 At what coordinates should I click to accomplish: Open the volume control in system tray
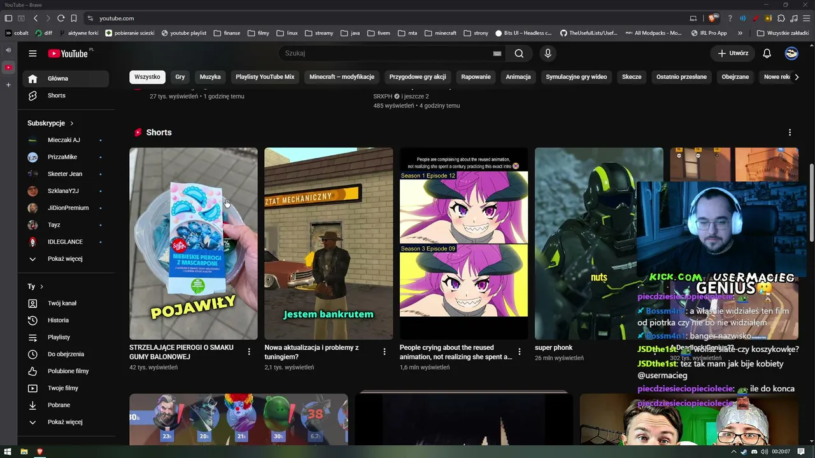pyautogui.click(x=765, y=452)
